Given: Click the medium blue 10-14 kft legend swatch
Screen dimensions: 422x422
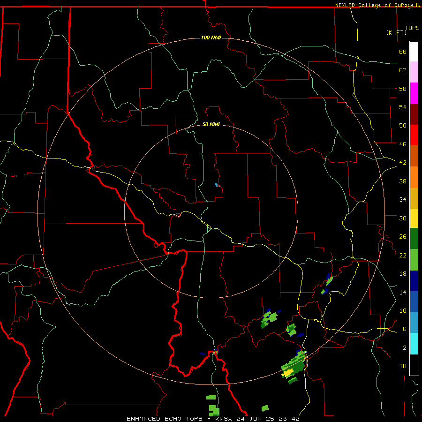Looking at the screenshot, I should pyautogui.click(x=414, y=301).
